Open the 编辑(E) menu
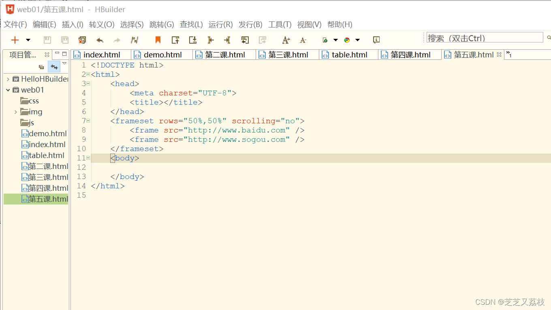 point(45,25)
